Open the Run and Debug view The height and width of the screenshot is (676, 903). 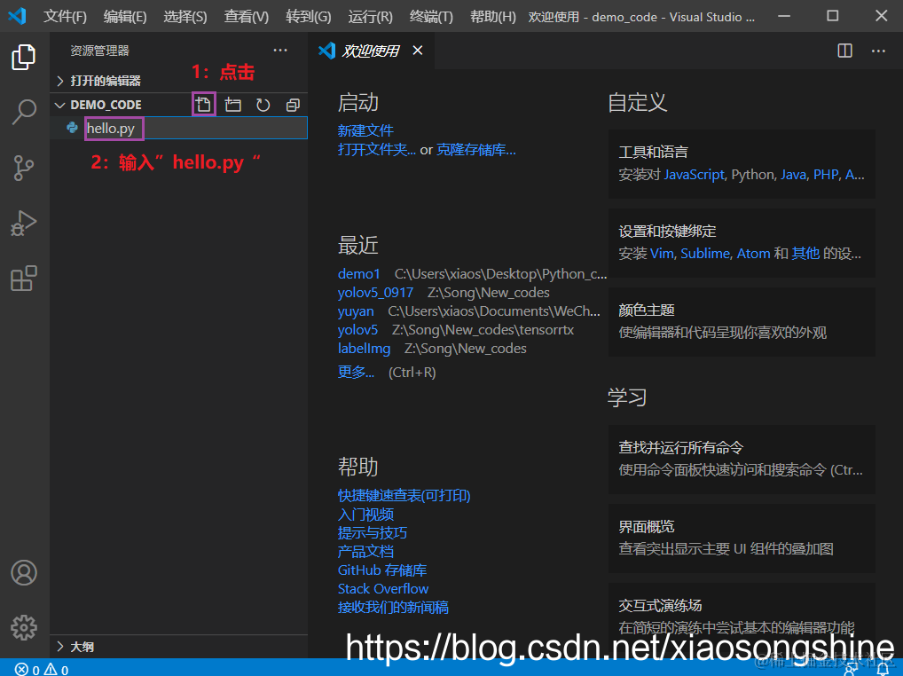coord(24,224)
